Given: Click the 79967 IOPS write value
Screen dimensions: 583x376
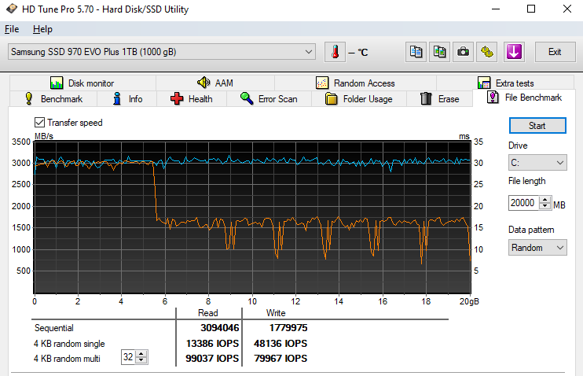Looking at the screenshot, I should point(280,358).
